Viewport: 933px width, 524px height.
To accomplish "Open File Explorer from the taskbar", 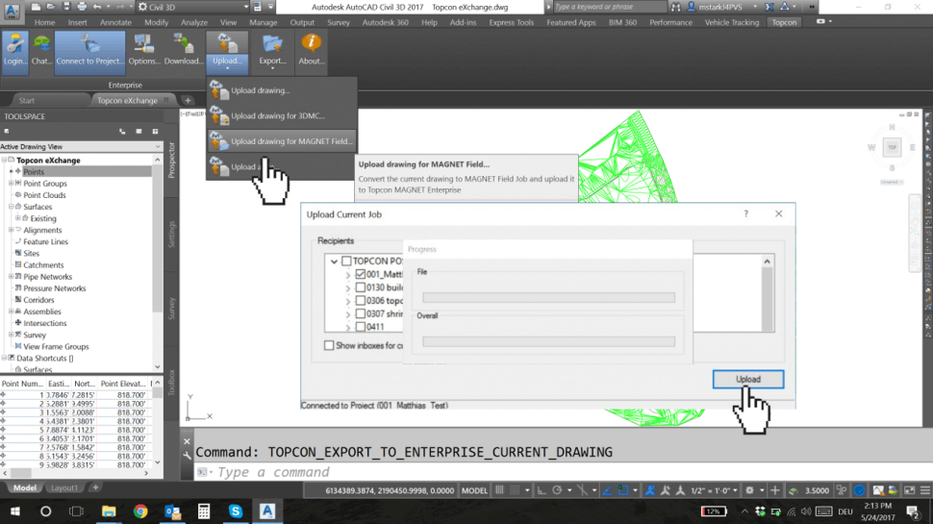I will pyautogui.click(x=109, y=512).
